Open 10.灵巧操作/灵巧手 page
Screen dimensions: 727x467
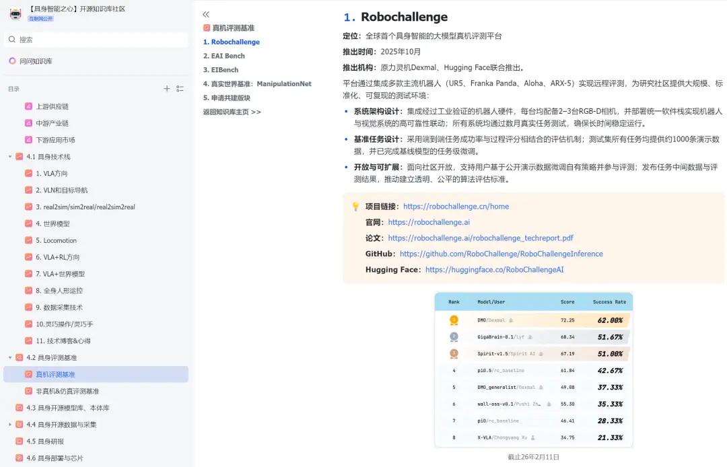(65, 324)
